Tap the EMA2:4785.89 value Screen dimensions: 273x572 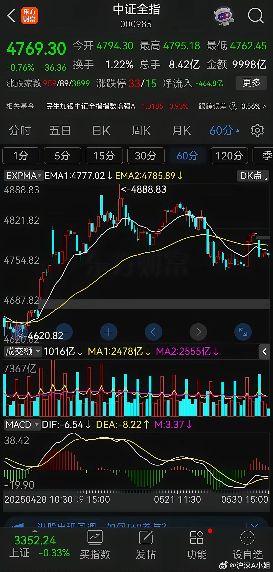point(149,175)
